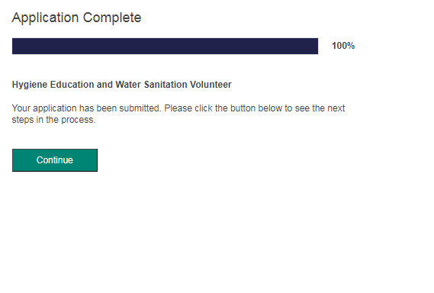The image size is (434, 293).
Task: Click the word 'Education' in the bold title
Action: 72,85
